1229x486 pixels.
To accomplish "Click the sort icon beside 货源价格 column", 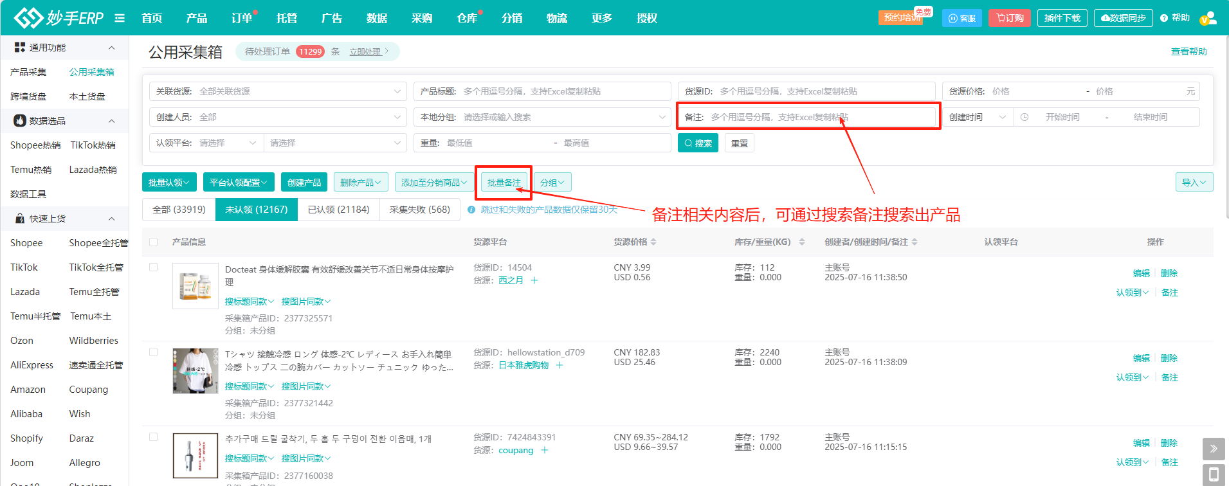I will 653,242.
